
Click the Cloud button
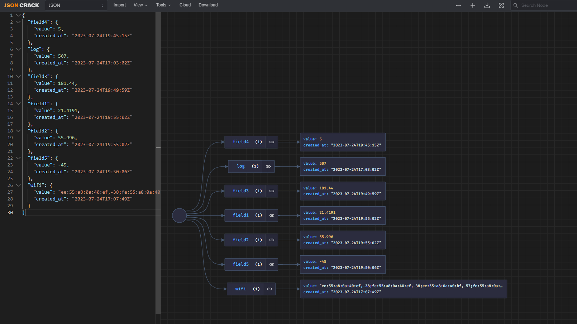tap(185, 5)
